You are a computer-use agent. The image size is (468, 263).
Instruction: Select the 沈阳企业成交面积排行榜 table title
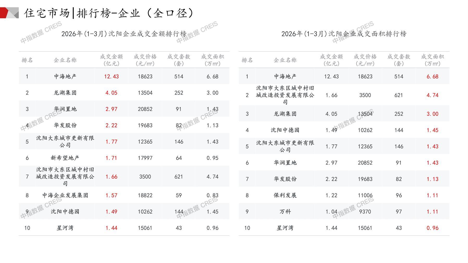(344, 34)
